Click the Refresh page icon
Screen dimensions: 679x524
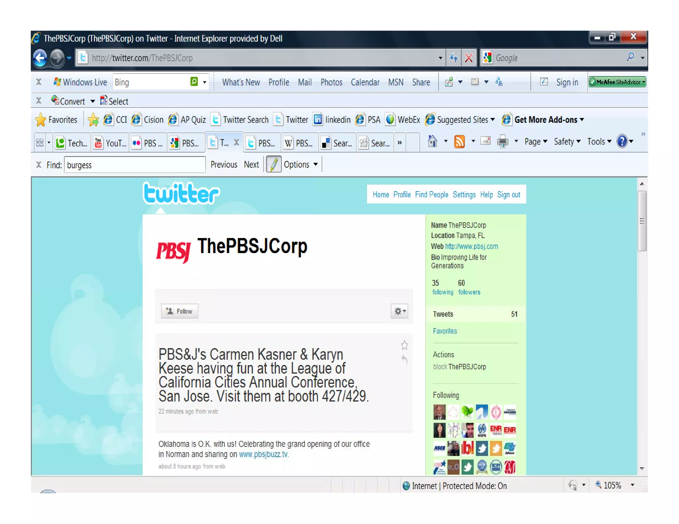(454, 58)
